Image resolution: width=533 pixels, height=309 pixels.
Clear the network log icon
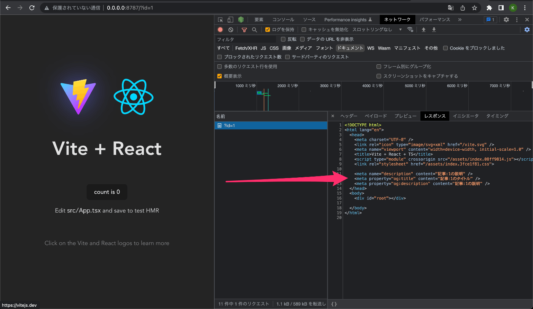click(x=231, y=30)
